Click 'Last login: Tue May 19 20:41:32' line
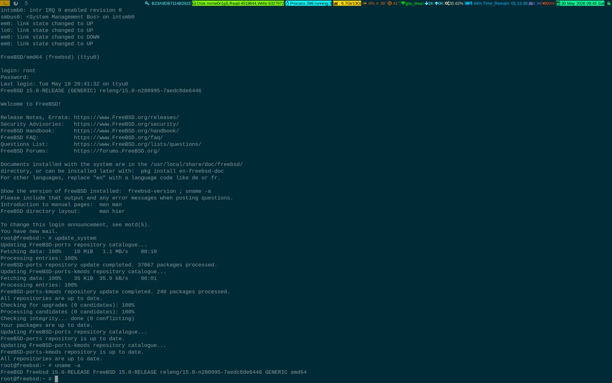 [x=64, y=84]
